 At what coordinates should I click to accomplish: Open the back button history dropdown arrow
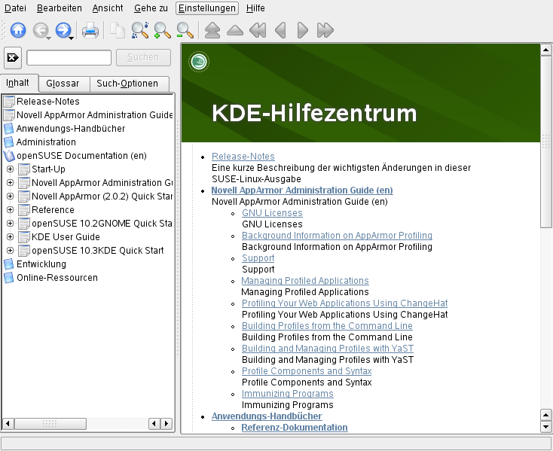(48, 35)
